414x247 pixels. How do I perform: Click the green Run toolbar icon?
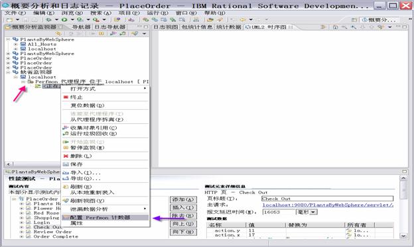64,20
